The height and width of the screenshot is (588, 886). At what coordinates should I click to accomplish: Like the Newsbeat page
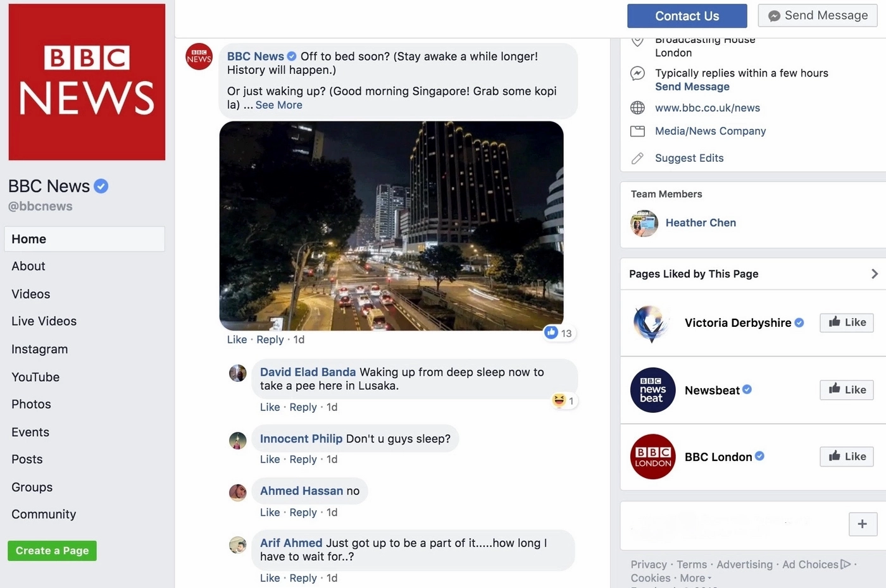pos(847,389)
